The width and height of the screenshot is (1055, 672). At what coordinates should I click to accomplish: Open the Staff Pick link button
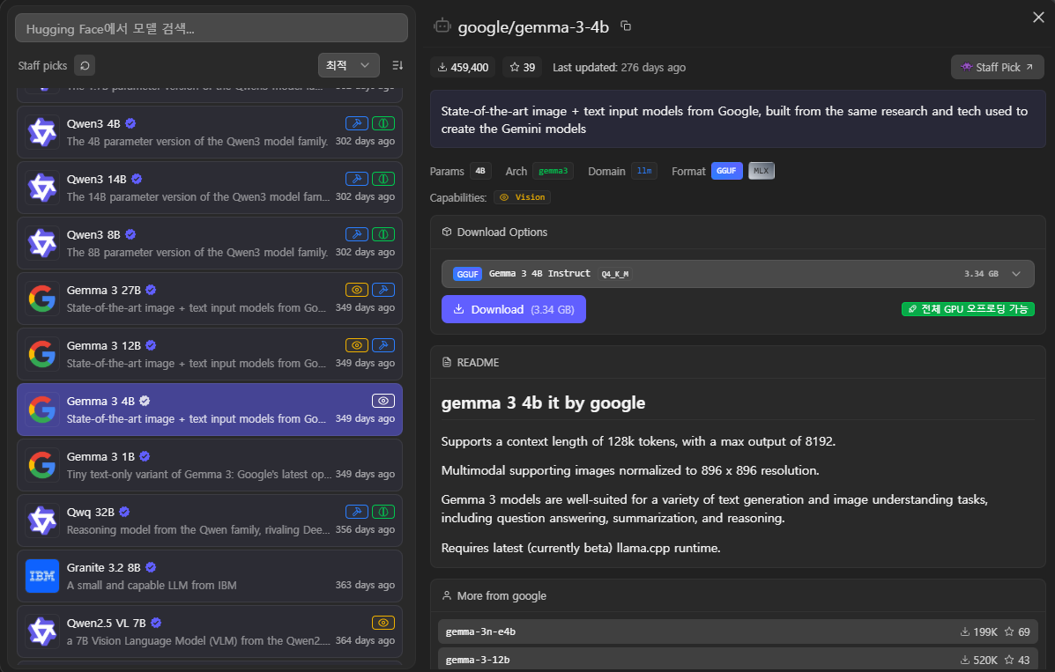click(997, 67)
